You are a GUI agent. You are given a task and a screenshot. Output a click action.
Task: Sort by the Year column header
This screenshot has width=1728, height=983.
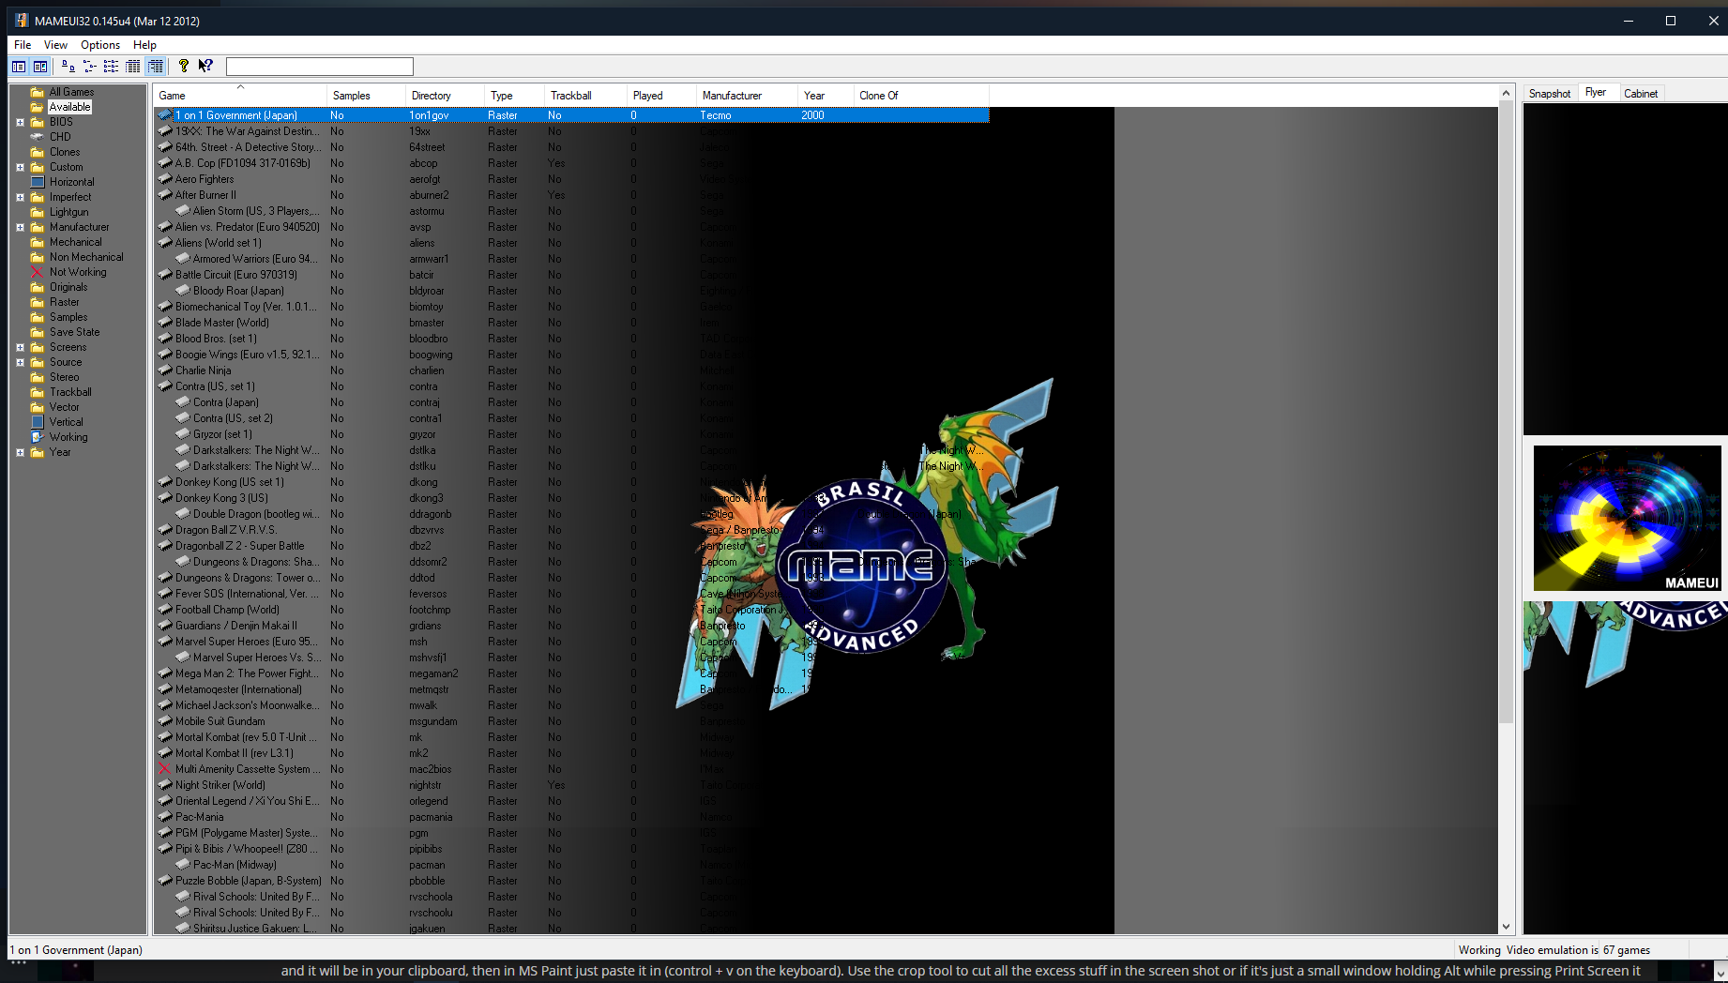[x=826, y=96]
